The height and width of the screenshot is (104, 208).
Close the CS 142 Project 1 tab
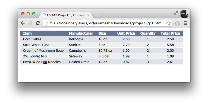coord(89,15)
